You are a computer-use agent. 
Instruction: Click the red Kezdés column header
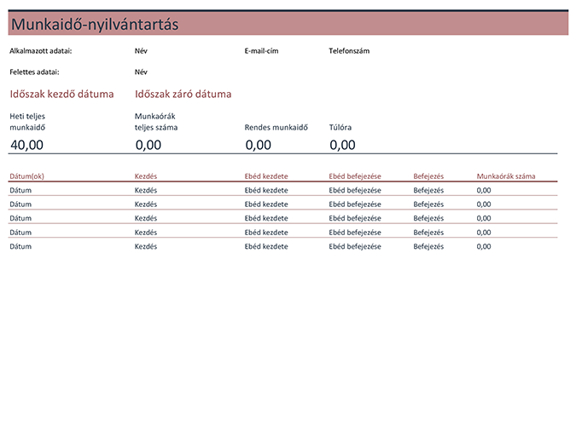tap(146, 176)
